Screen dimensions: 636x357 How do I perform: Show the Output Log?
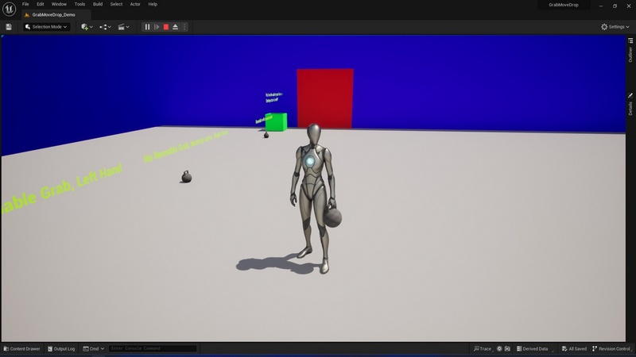click(x=61, y=349)
